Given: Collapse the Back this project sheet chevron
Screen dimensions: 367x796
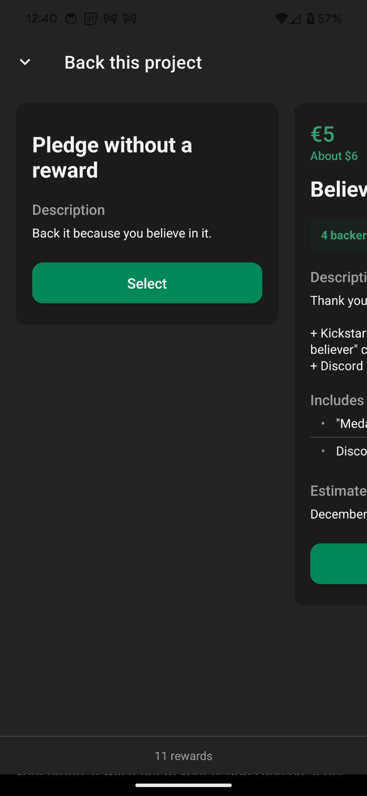Looking at the screenshot, I should click(x=25, y=62).
